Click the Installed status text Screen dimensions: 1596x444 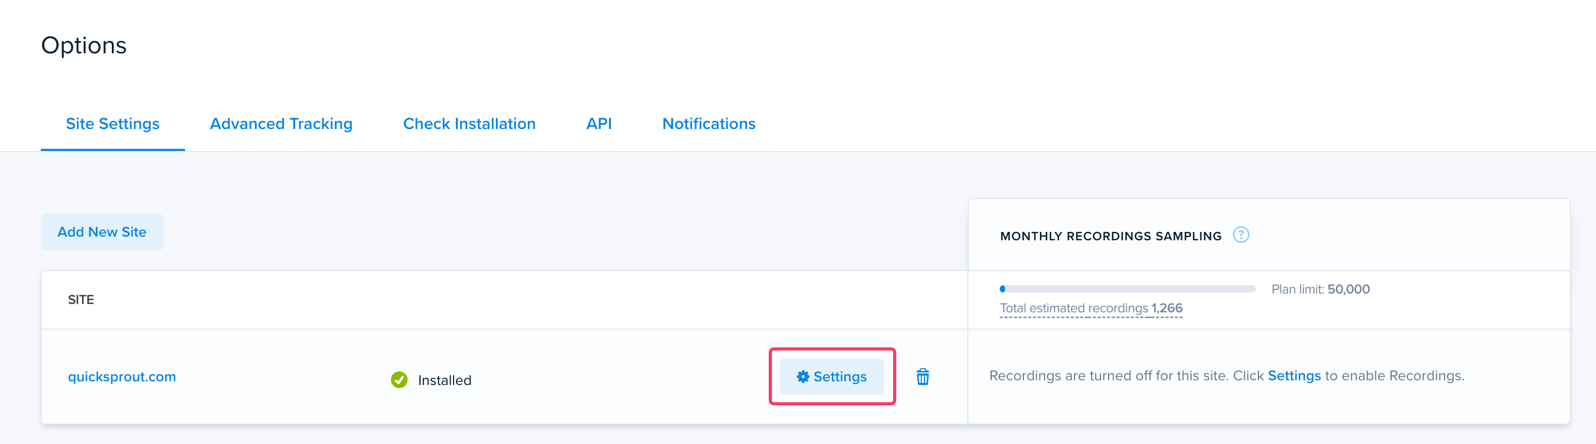(444, 380)
